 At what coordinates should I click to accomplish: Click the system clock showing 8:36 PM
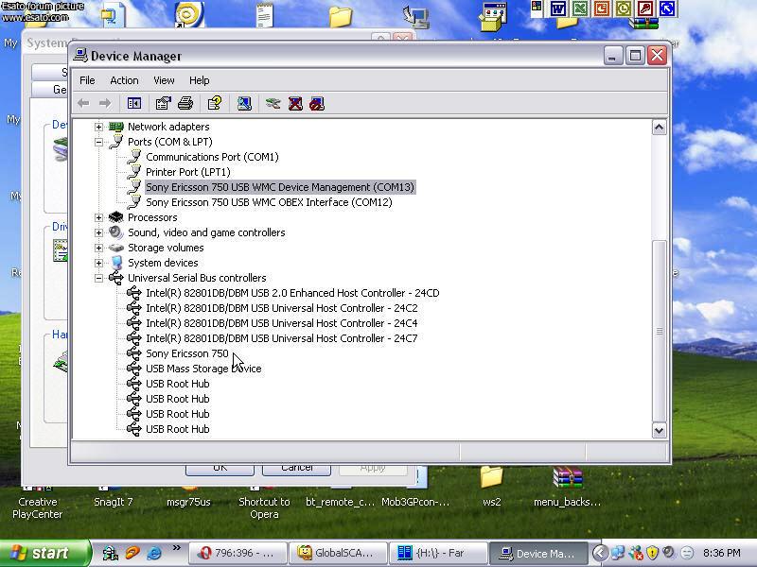721,553
